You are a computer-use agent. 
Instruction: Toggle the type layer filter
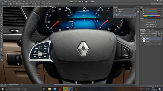pos(154,31)
